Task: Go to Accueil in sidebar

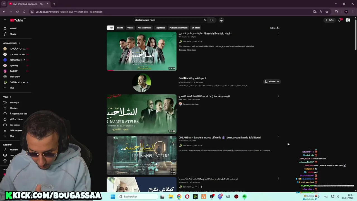Action: 13,28
